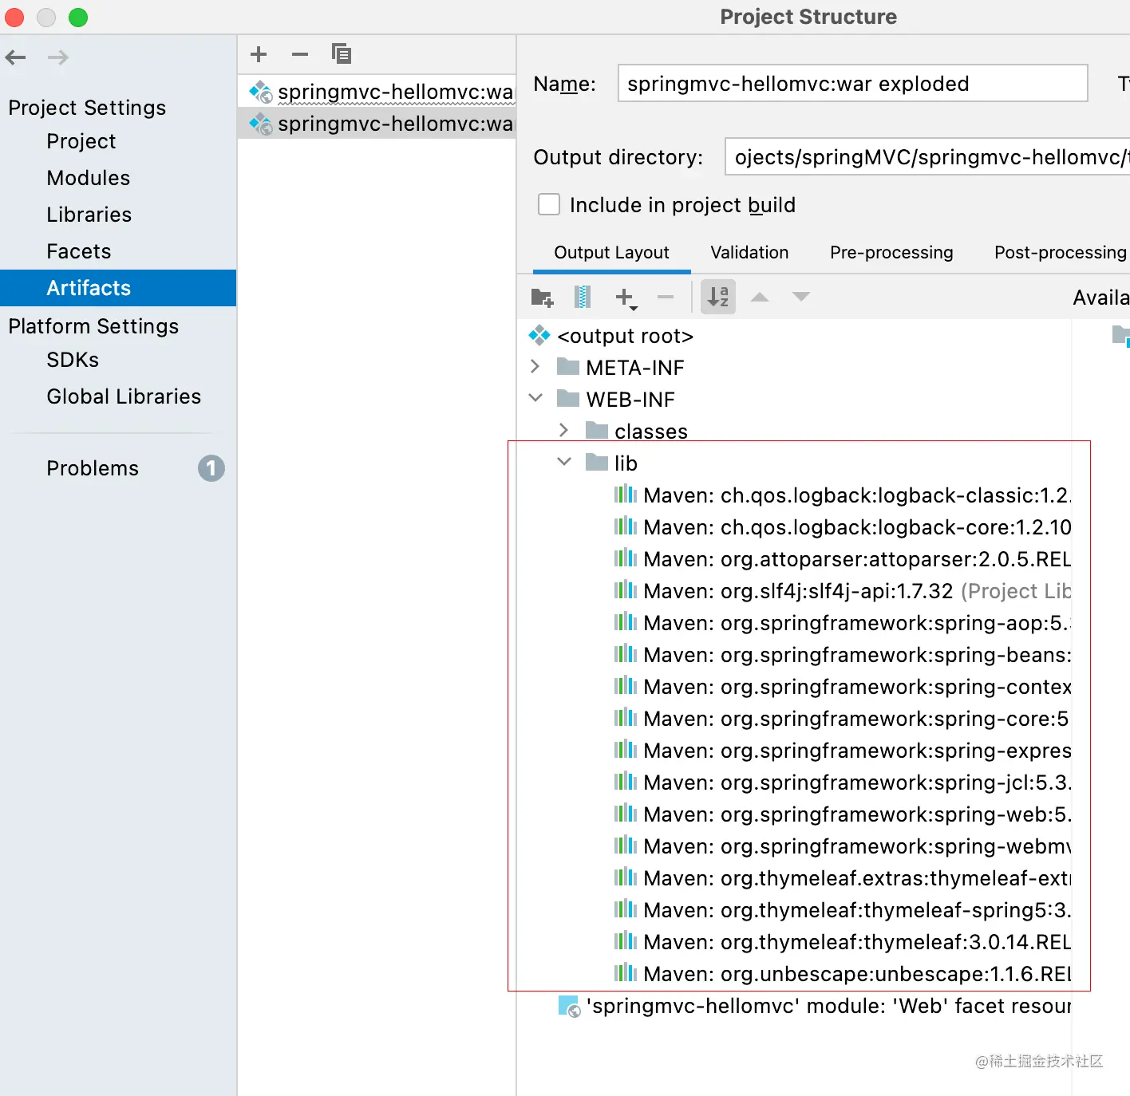Expand the META-INF folder
Screen dimensions: 1130x1096
(535, 367)
